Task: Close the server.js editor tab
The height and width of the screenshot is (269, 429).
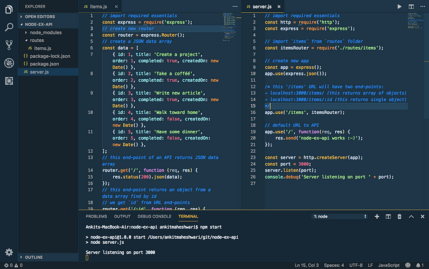Action: click(x=279, y=7)
